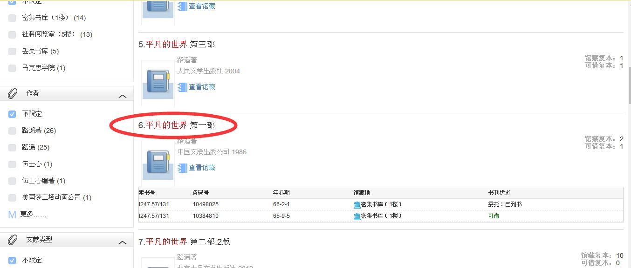Click the 年卷期 column header
This screenshot has height=268, width=631.
[281, 193]
